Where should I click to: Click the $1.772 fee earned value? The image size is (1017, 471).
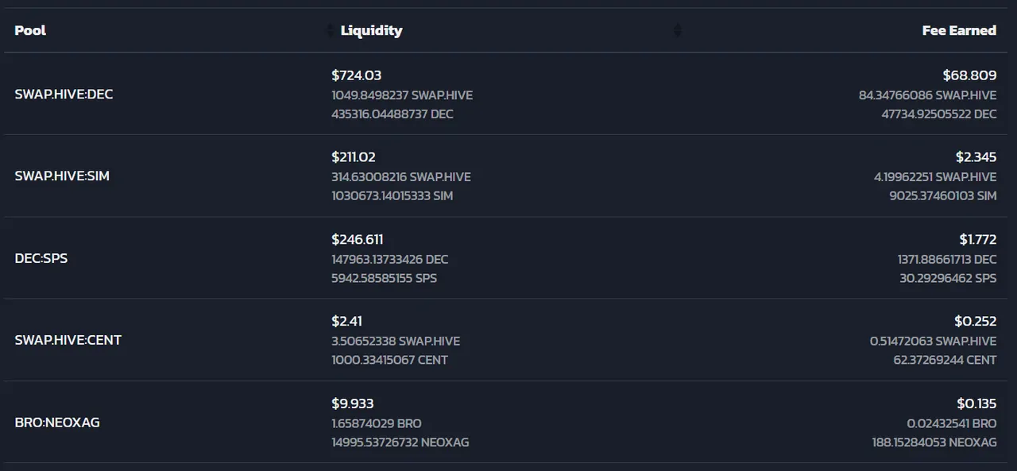(x=977, y=239)
